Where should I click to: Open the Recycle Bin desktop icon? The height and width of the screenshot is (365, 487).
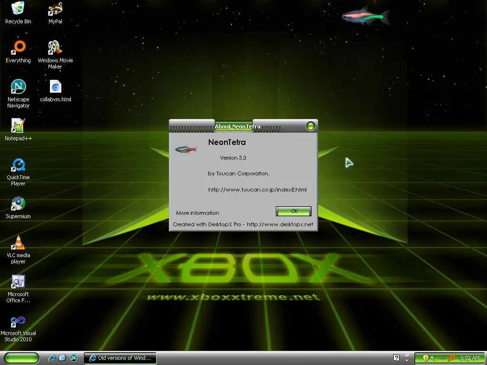18,13
